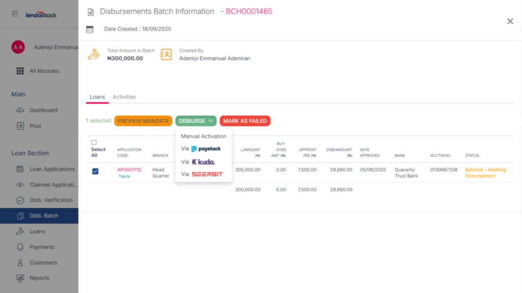This screenshot has height=293, width=522.
Task: Click the Dashboard sidebar icon
Action: point(20,110)
